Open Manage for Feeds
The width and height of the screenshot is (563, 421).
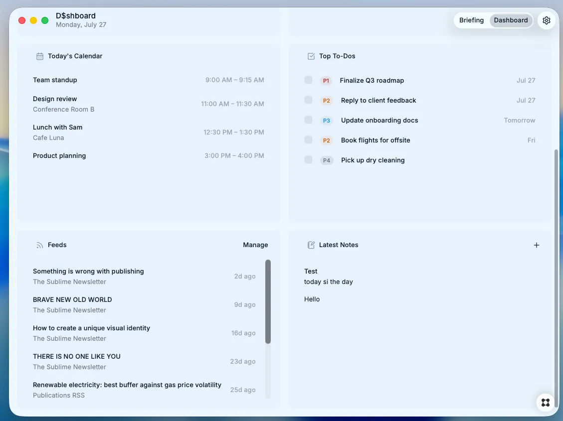255,245
